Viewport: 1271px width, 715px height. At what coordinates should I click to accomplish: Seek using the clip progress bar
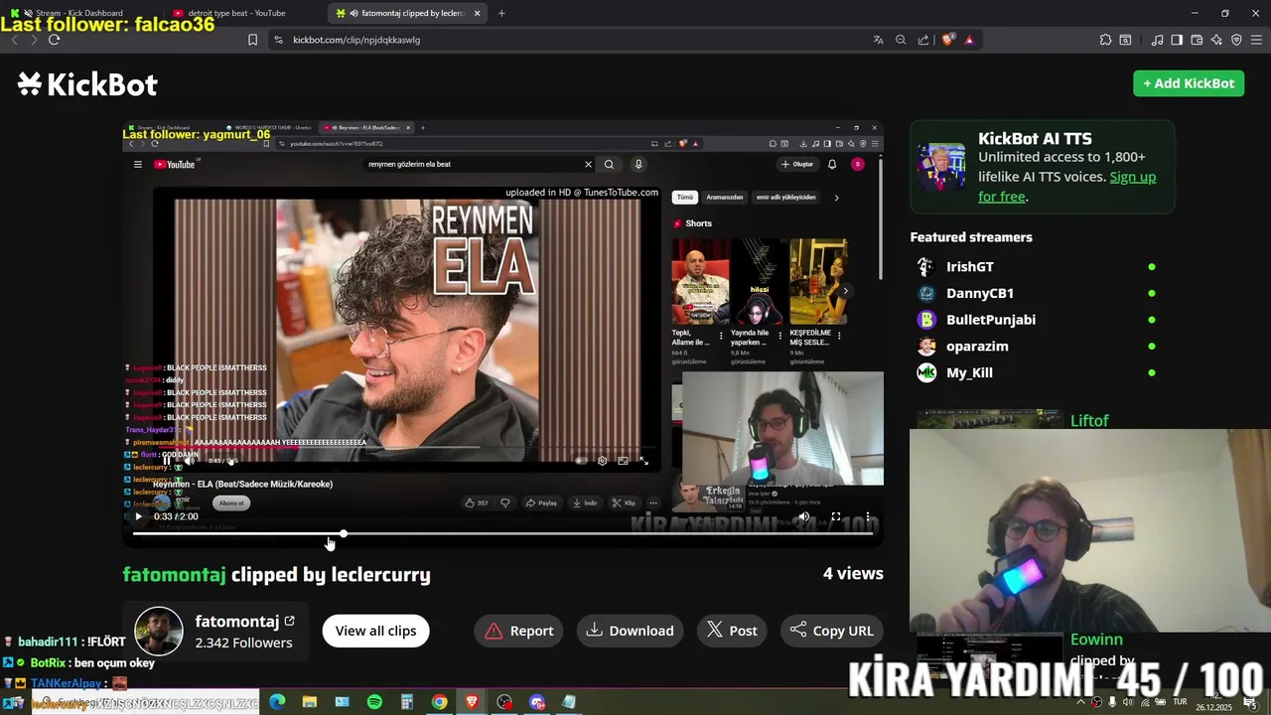point(502,534)
